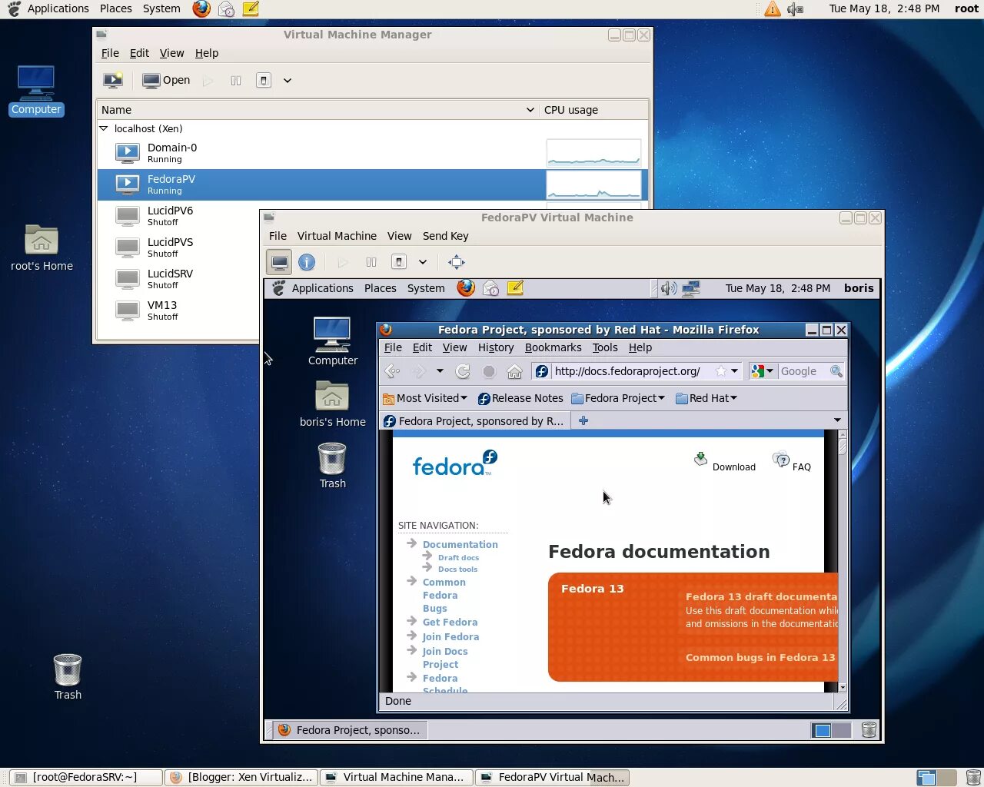Launch Firefox from the guest panel
The height and width of the screenshot is (787, 984).
coord(466,288)
